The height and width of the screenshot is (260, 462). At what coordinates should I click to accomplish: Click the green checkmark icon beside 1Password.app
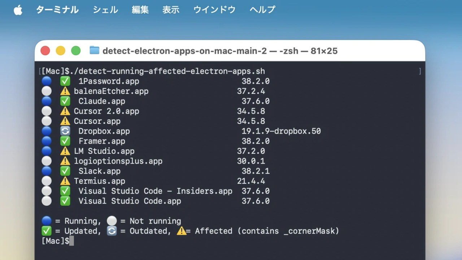[65, 81]
